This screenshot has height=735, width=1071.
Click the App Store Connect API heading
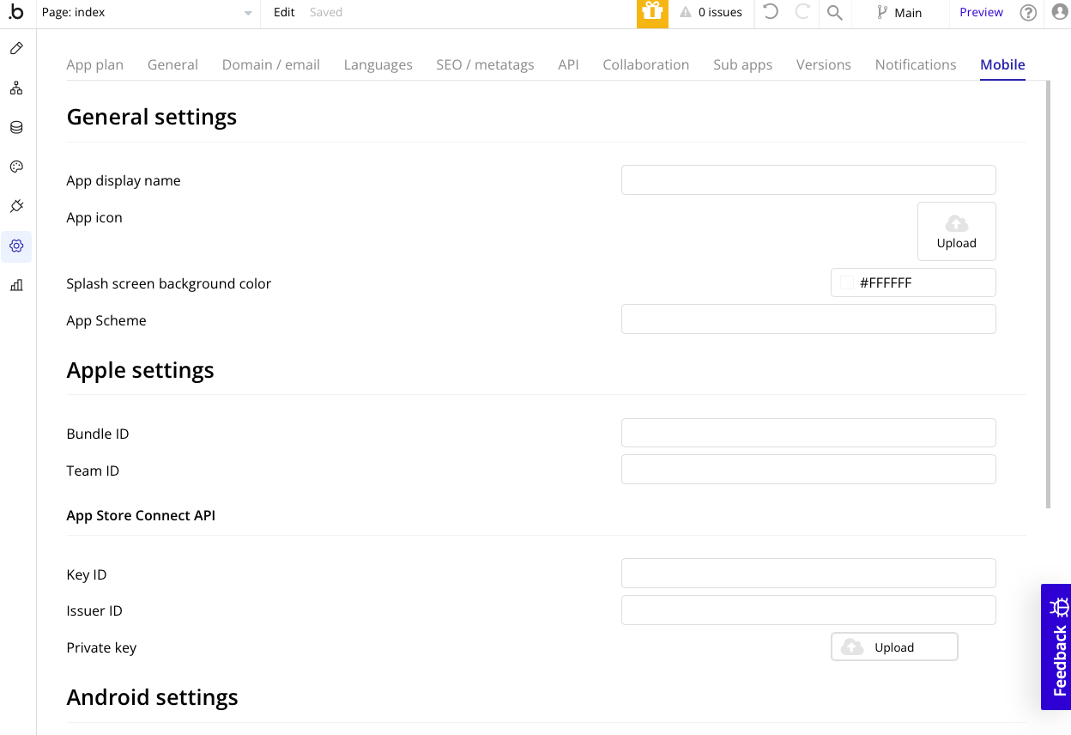[x=141, y=515]
